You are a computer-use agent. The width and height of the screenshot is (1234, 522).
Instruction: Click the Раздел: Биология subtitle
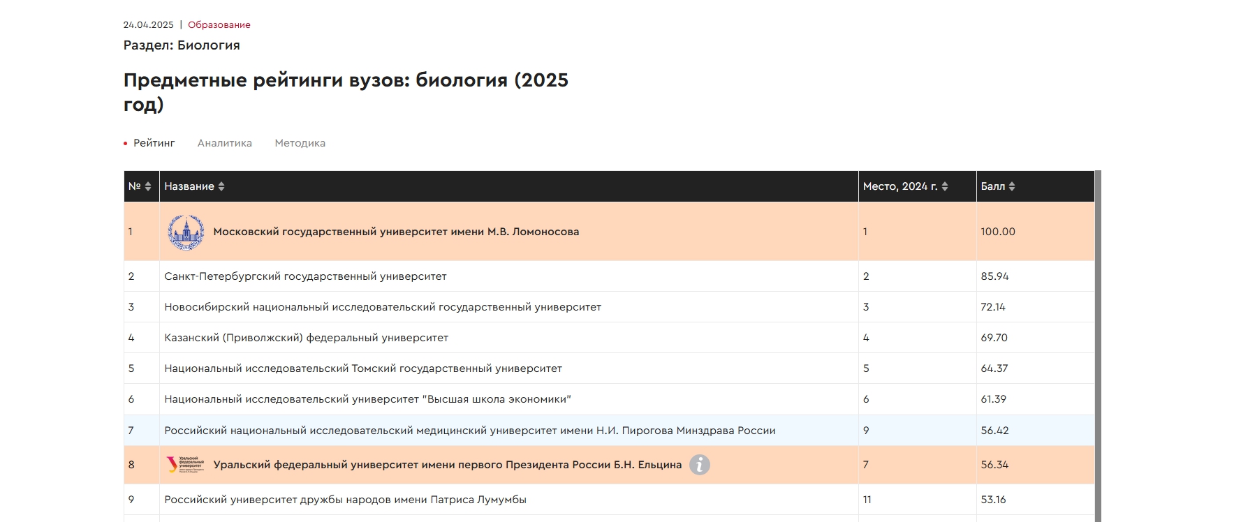[182, 45]
